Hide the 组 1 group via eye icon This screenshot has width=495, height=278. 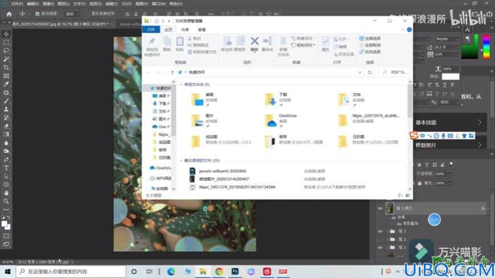tap(380, 248)
